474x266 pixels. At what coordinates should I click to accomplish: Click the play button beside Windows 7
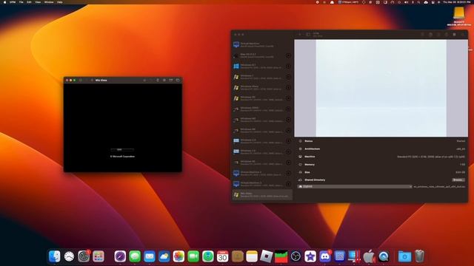(288, 77)
